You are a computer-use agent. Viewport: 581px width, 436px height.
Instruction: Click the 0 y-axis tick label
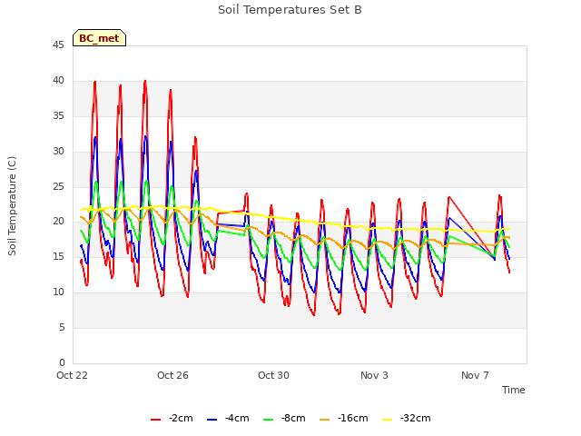point(62,362)
